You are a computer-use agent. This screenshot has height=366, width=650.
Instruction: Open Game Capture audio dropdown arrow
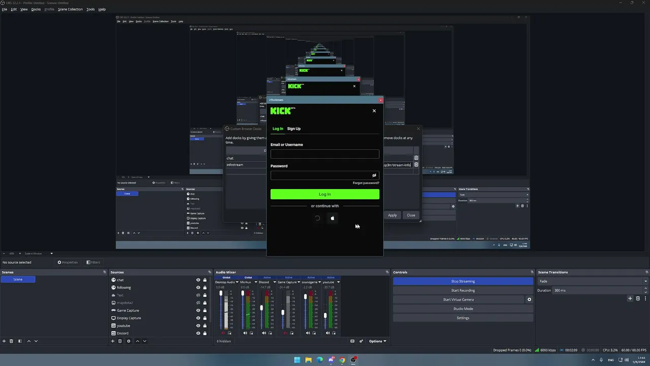click(x=299, y=282)
